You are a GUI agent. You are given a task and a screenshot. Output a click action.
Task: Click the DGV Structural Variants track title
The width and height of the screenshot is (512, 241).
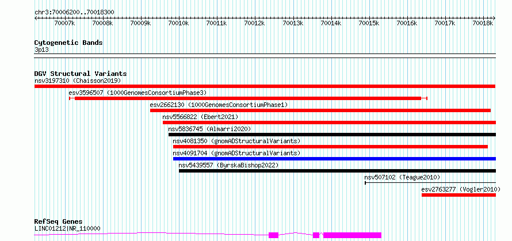coord(81,74)
